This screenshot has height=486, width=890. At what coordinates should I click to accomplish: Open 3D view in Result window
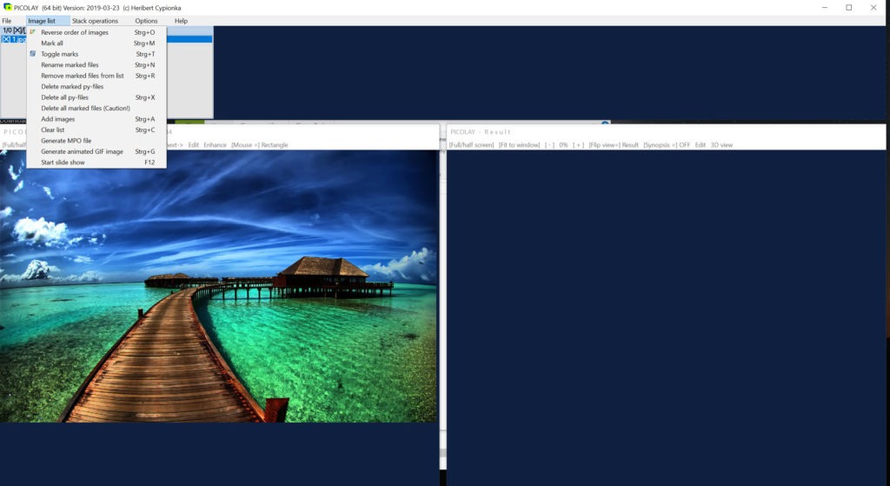(x=721, y=145)
